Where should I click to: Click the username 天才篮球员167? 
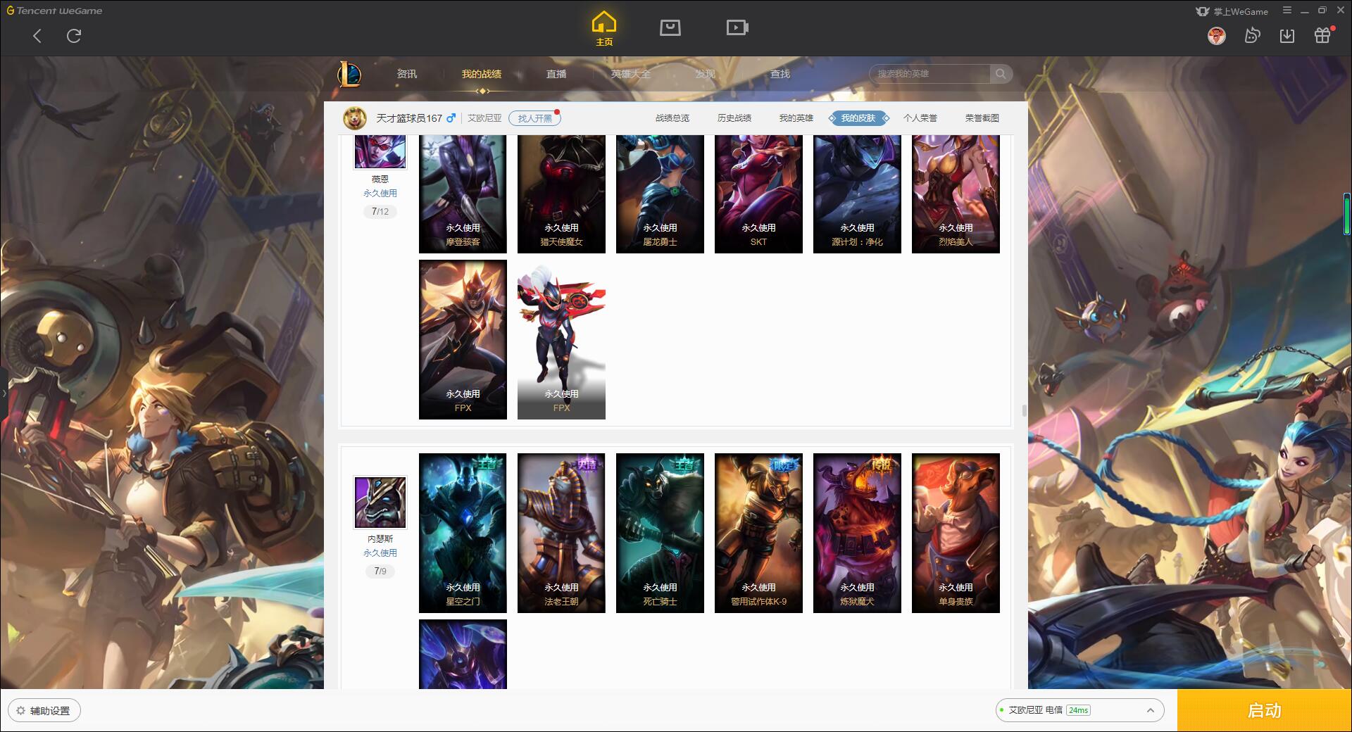(x=409, y=118)
